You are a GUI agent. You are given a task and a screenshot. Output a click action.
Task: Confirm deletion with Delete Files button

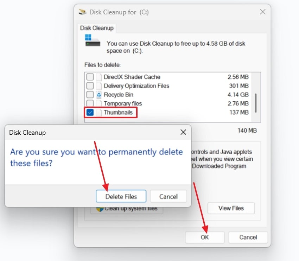coord(121,196)
